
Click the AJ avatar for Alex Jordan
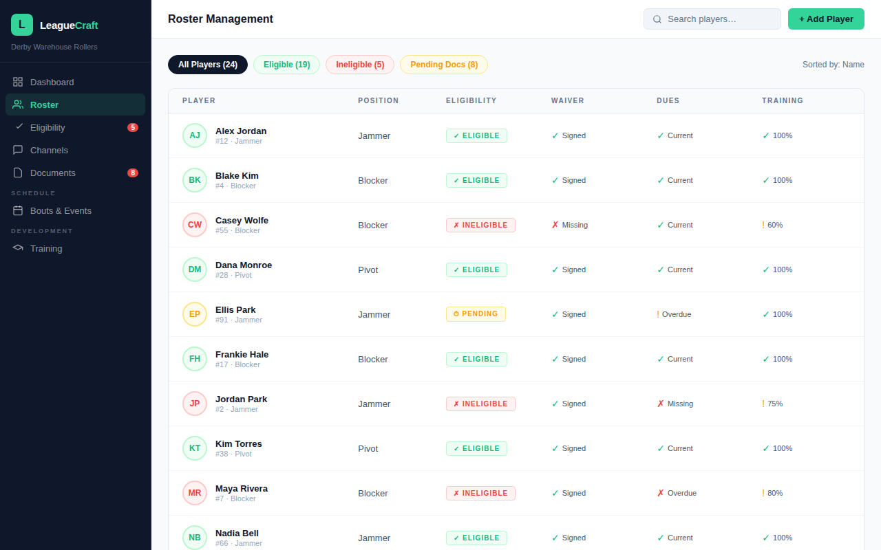coord(195,135)
